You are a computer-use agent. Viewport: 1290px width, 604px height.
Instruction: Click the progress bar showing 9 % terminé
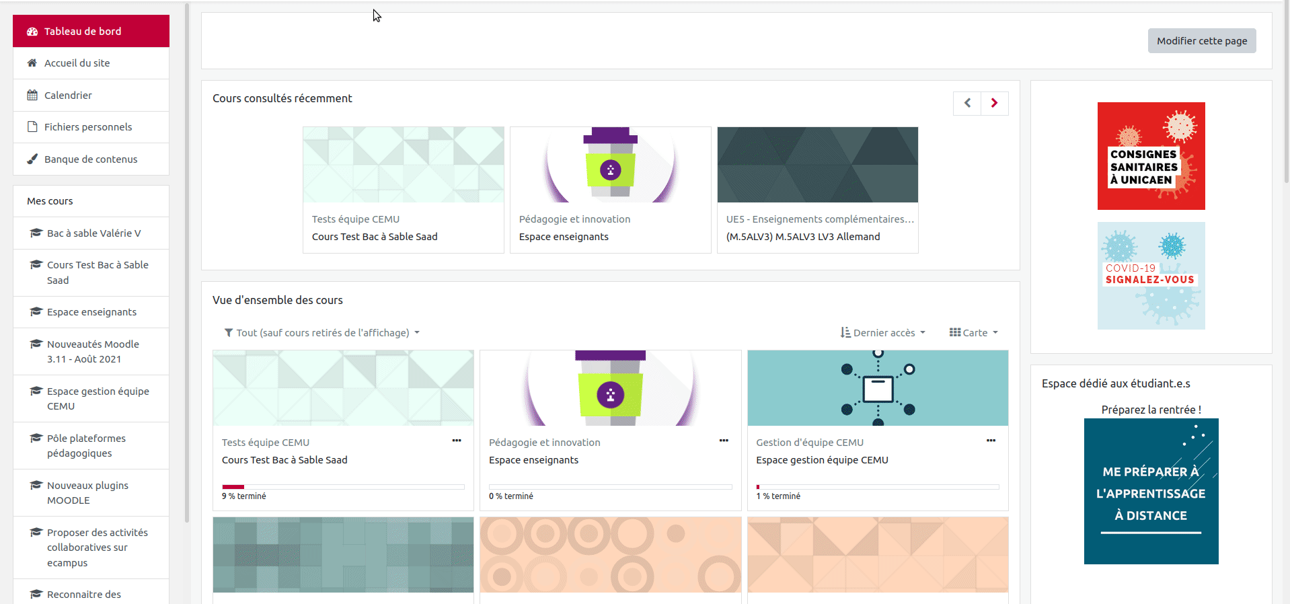(x=343, y=487)
